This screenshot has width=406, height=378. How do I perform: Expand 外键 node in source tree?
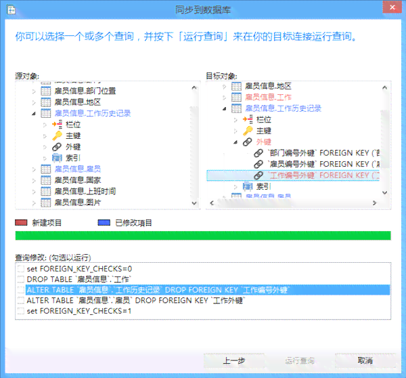45,147
